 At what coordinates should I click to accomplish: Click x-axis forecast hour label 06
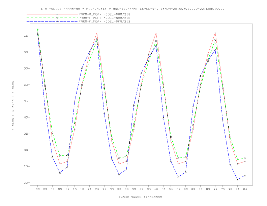click(53, 189)
